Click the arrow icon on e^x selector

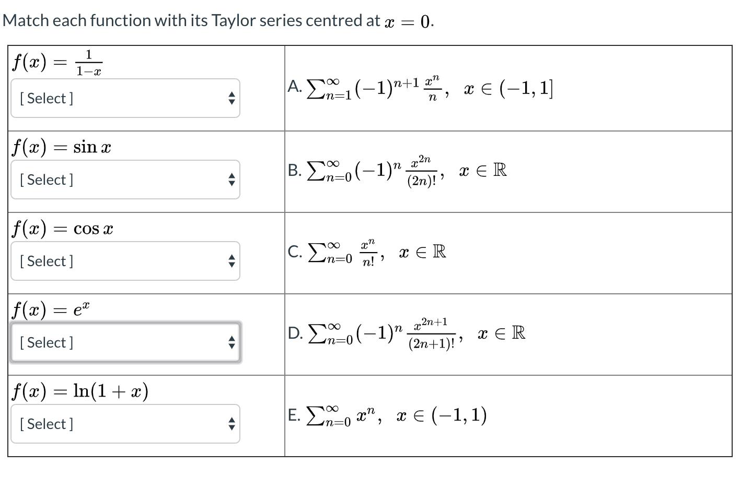pos(232,342)
